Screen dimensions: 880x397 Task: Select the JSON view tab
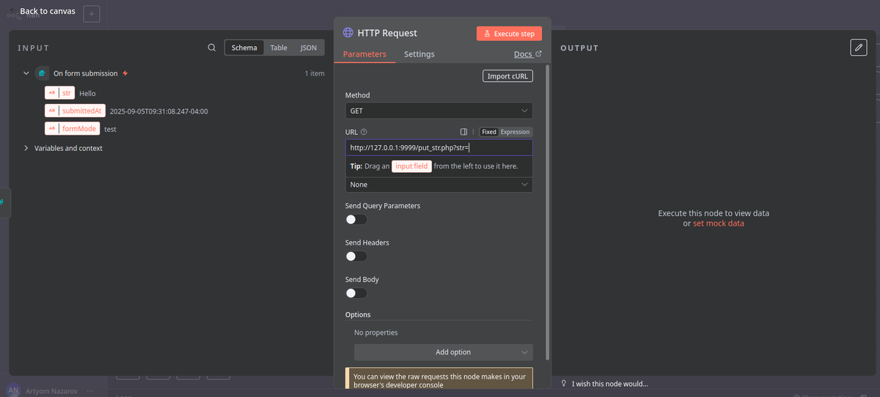[309, 48]
